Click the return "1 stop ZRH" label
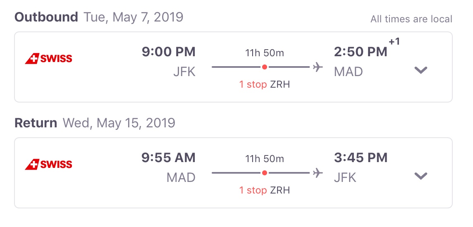This screenshot has height=227, width=473. 265,190
